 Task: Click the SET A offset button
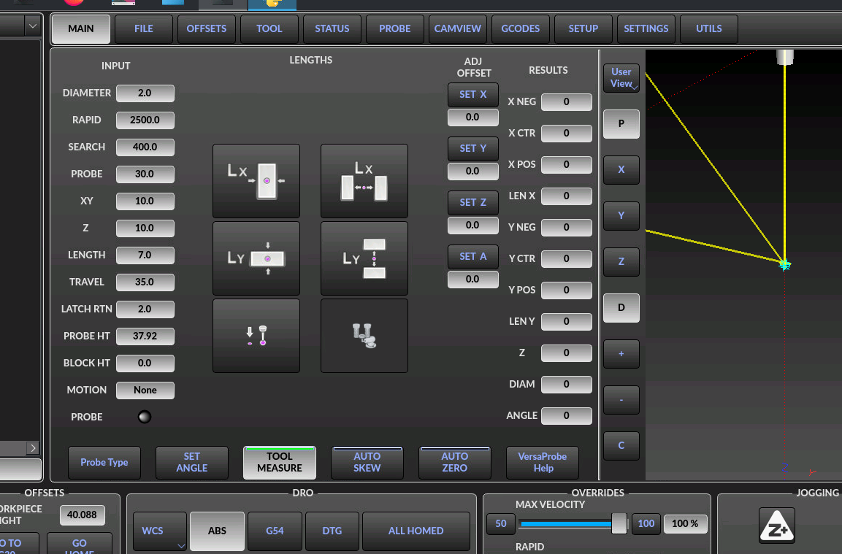[473, 257]
